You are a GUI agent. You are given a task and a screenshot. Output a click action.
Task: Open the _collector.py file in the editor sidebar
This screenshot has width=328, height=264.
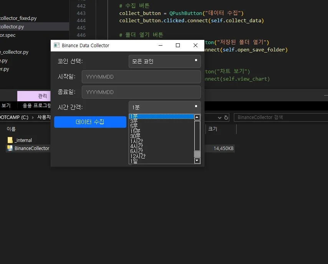pos(14,52)
